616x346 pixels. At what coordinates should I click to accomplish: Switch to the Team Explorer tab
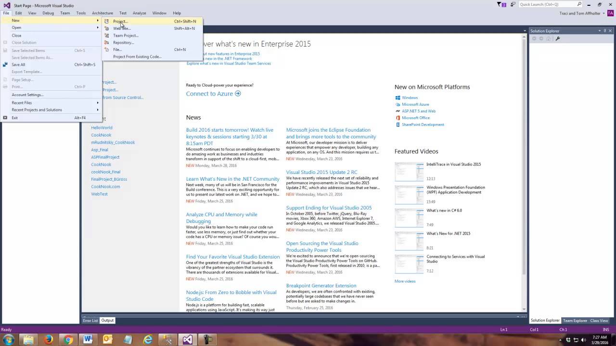[x=575, y=321]
